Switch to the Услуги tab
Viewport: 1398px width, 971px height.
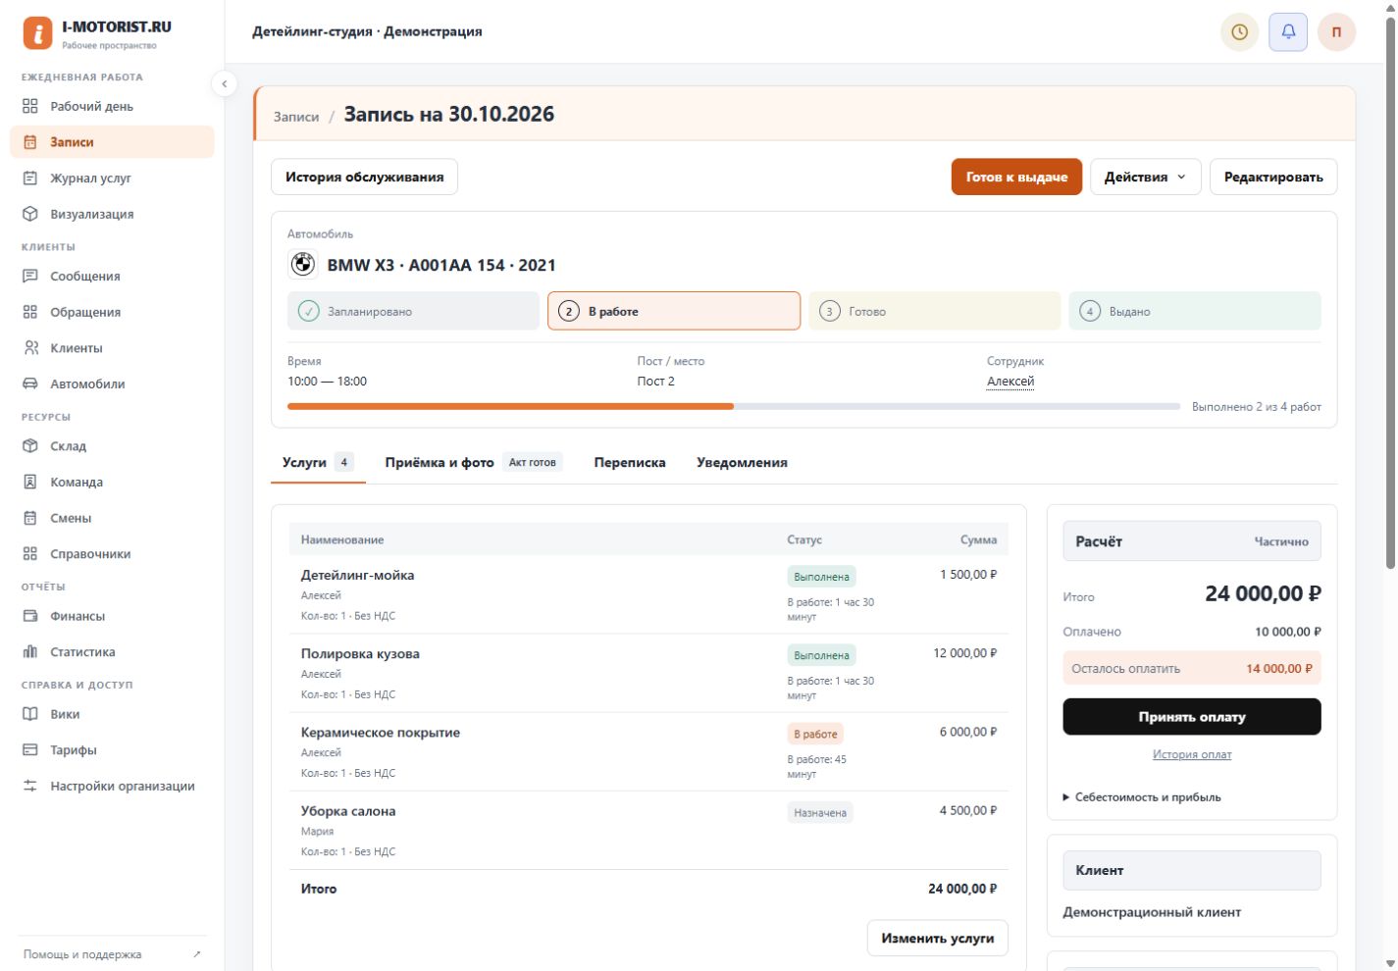tap(318, 463)
